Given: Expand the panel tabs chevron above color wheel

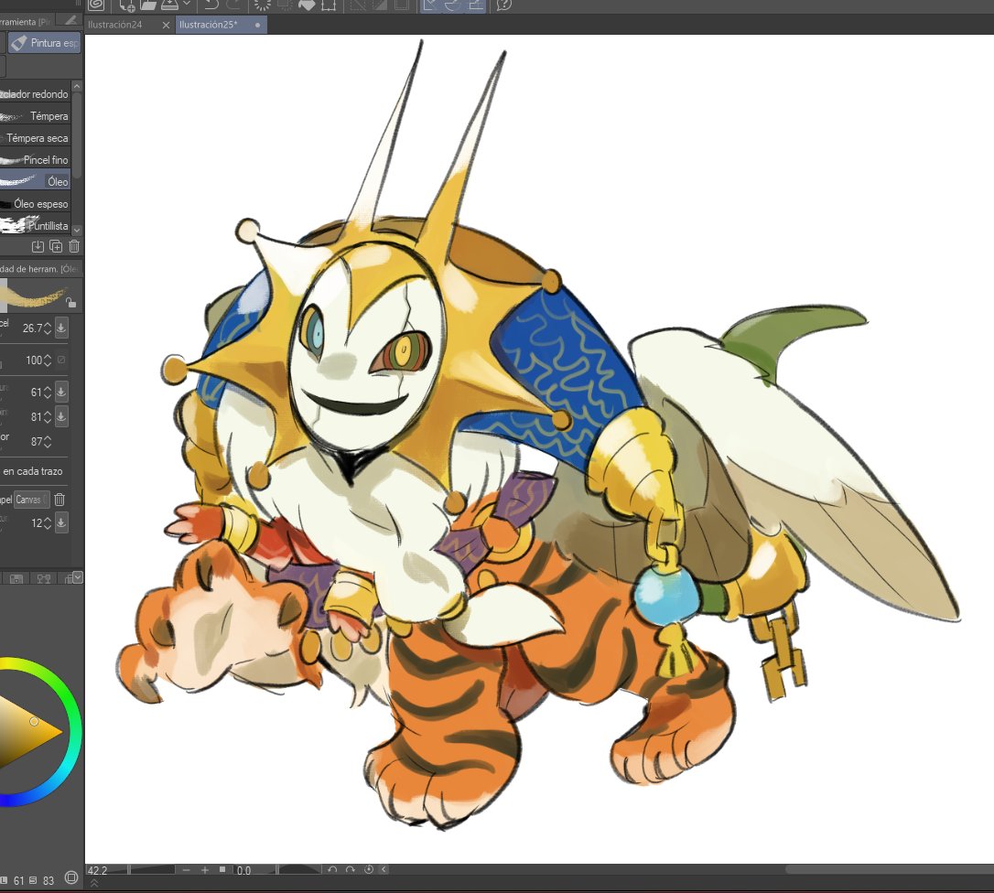Looking at the screenshot, I should (77, 576).
